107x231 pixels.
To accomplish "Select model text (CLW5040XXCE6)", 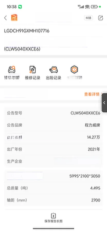I will [x=22, y=49].
